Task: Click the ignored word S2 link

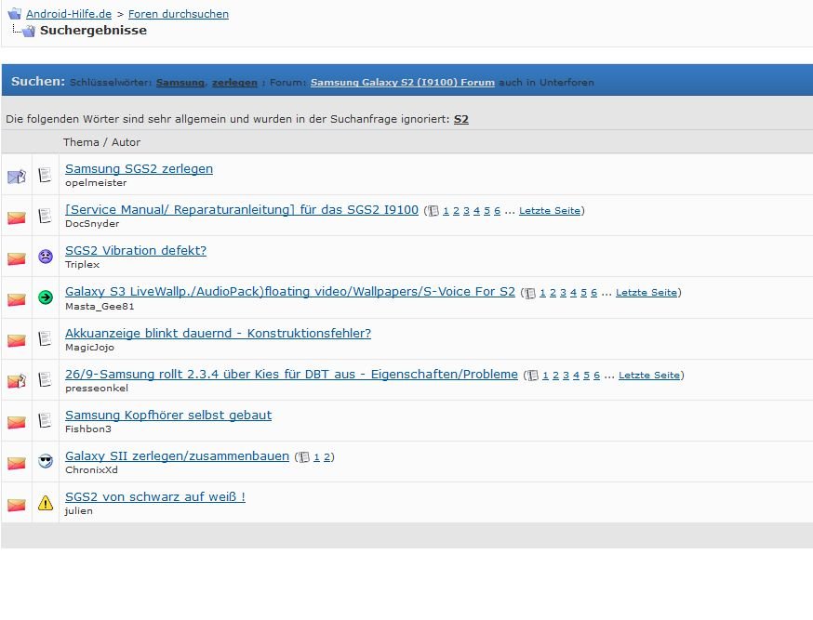Action: point(461,119)
